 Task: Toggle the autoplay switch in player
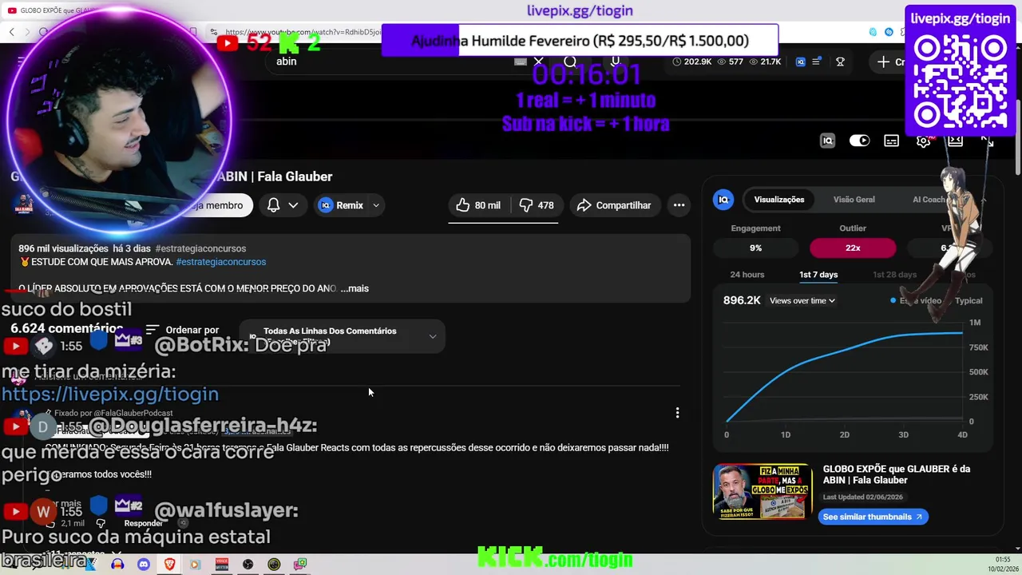[x=859, y=141]
